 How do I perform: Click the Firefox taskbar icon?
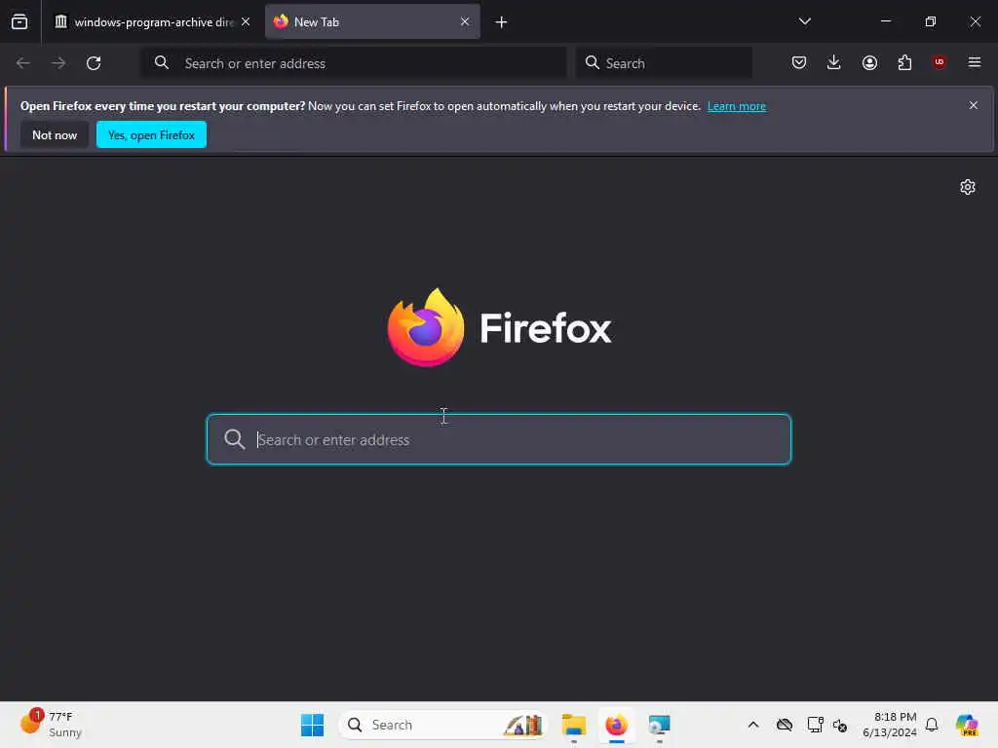point(616,725)
